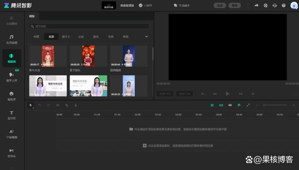This screenshot has height=170, width=299.
Task: Click the rewind control under preview
Action: point(215,94)
